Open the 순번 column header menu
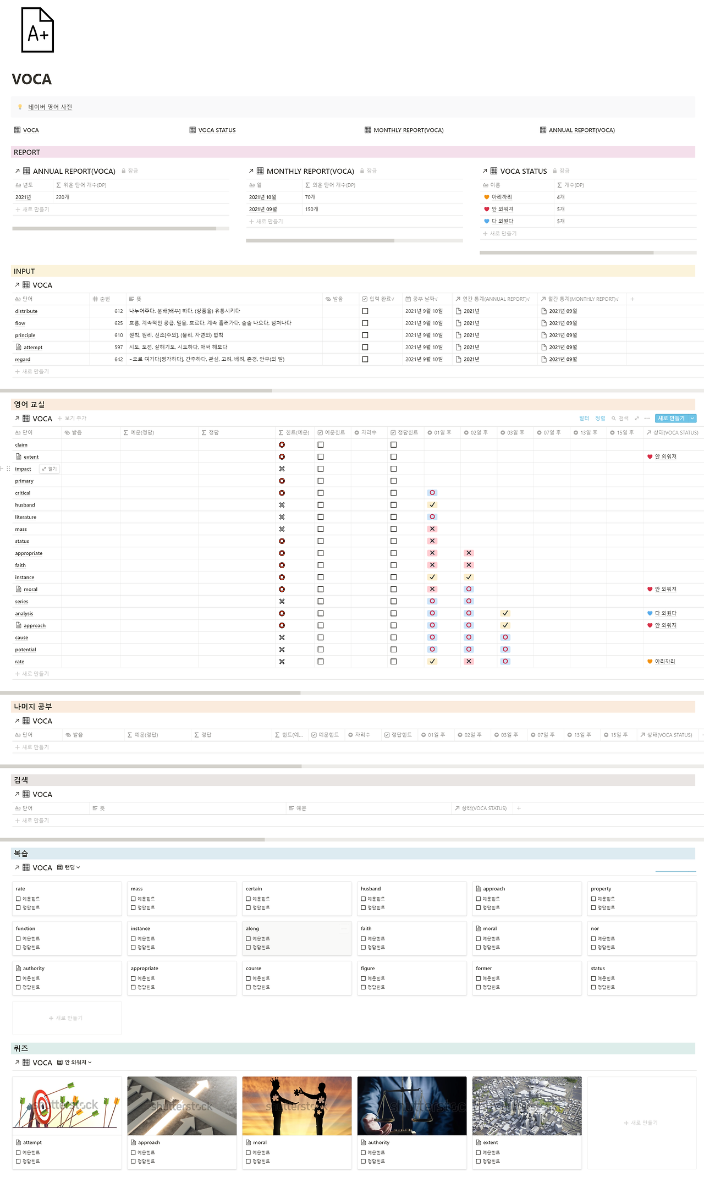The width and height of the screenshot is (704, 1177). pos(108,299)
